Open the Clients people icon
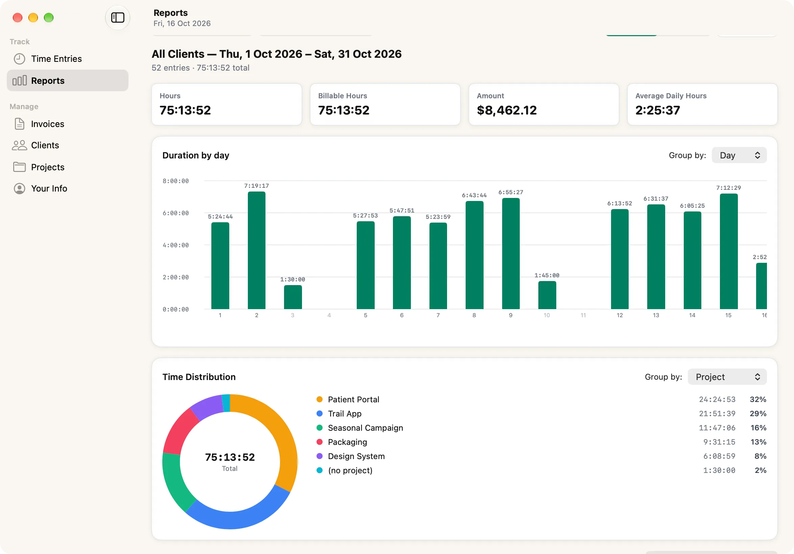Viewport: 794px width, 554px height. click(x=19, y=145)
